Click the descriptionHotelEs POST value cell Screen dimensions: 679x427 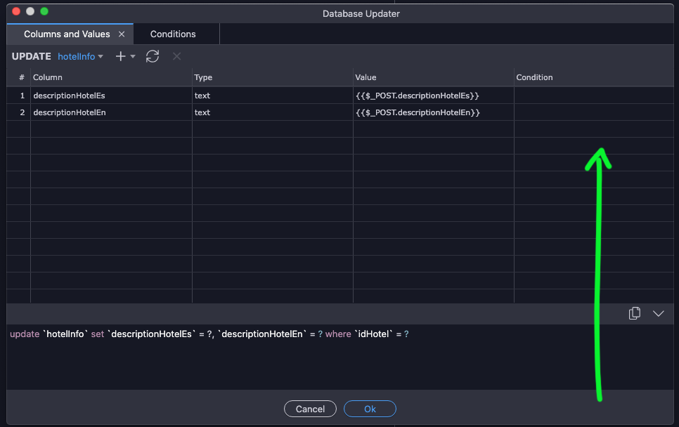434,96
